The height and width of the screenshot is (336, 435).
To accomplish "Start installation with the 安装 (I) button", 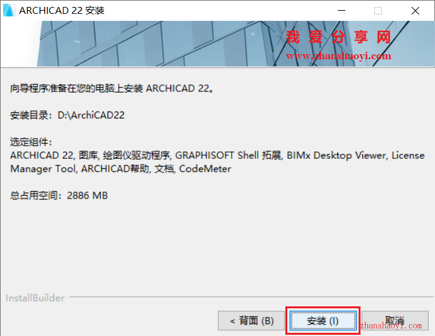I will 323,321.
